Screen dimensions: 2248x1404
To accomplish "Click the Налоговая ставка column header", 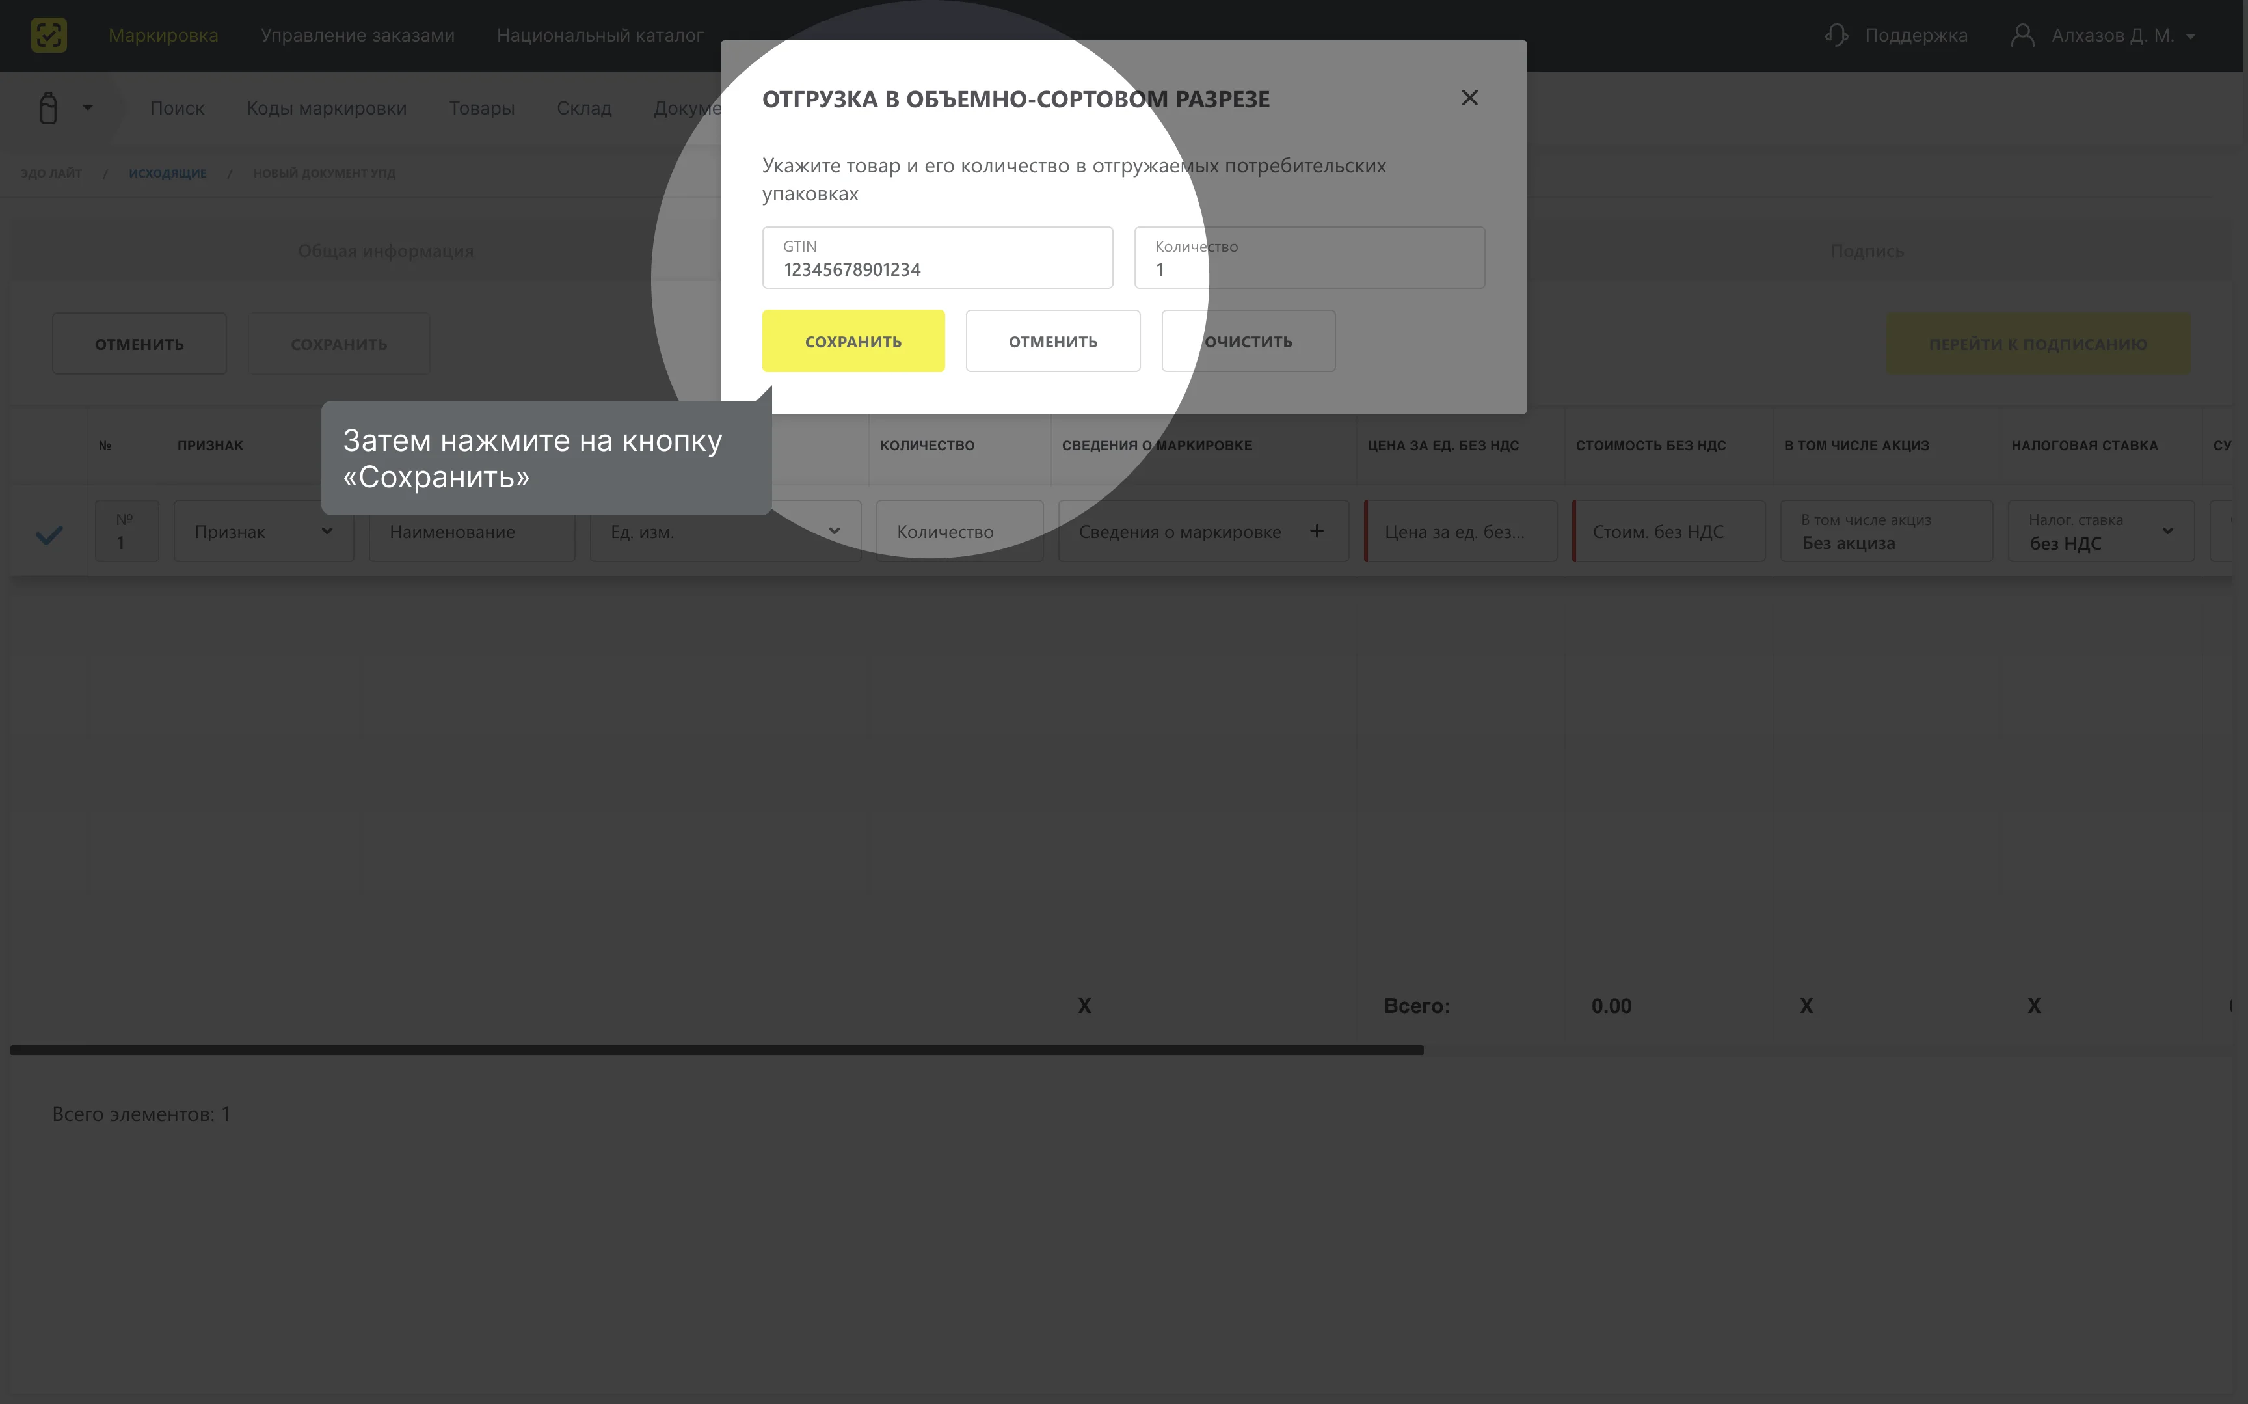I will tap(2083, 446).
